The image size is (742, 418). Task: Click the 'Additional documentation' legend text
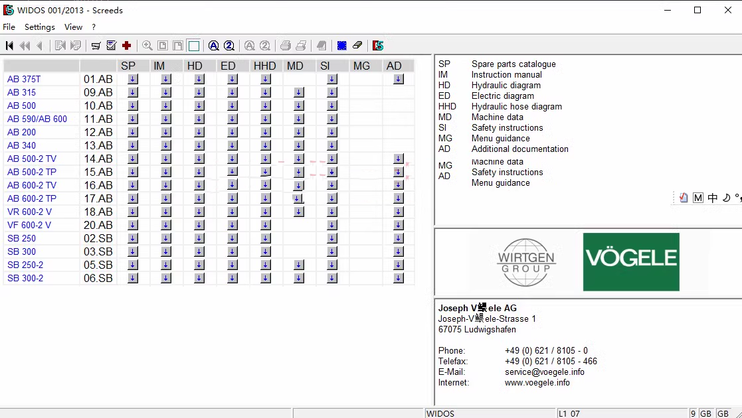pyautogui.click(x=519, y=149)
